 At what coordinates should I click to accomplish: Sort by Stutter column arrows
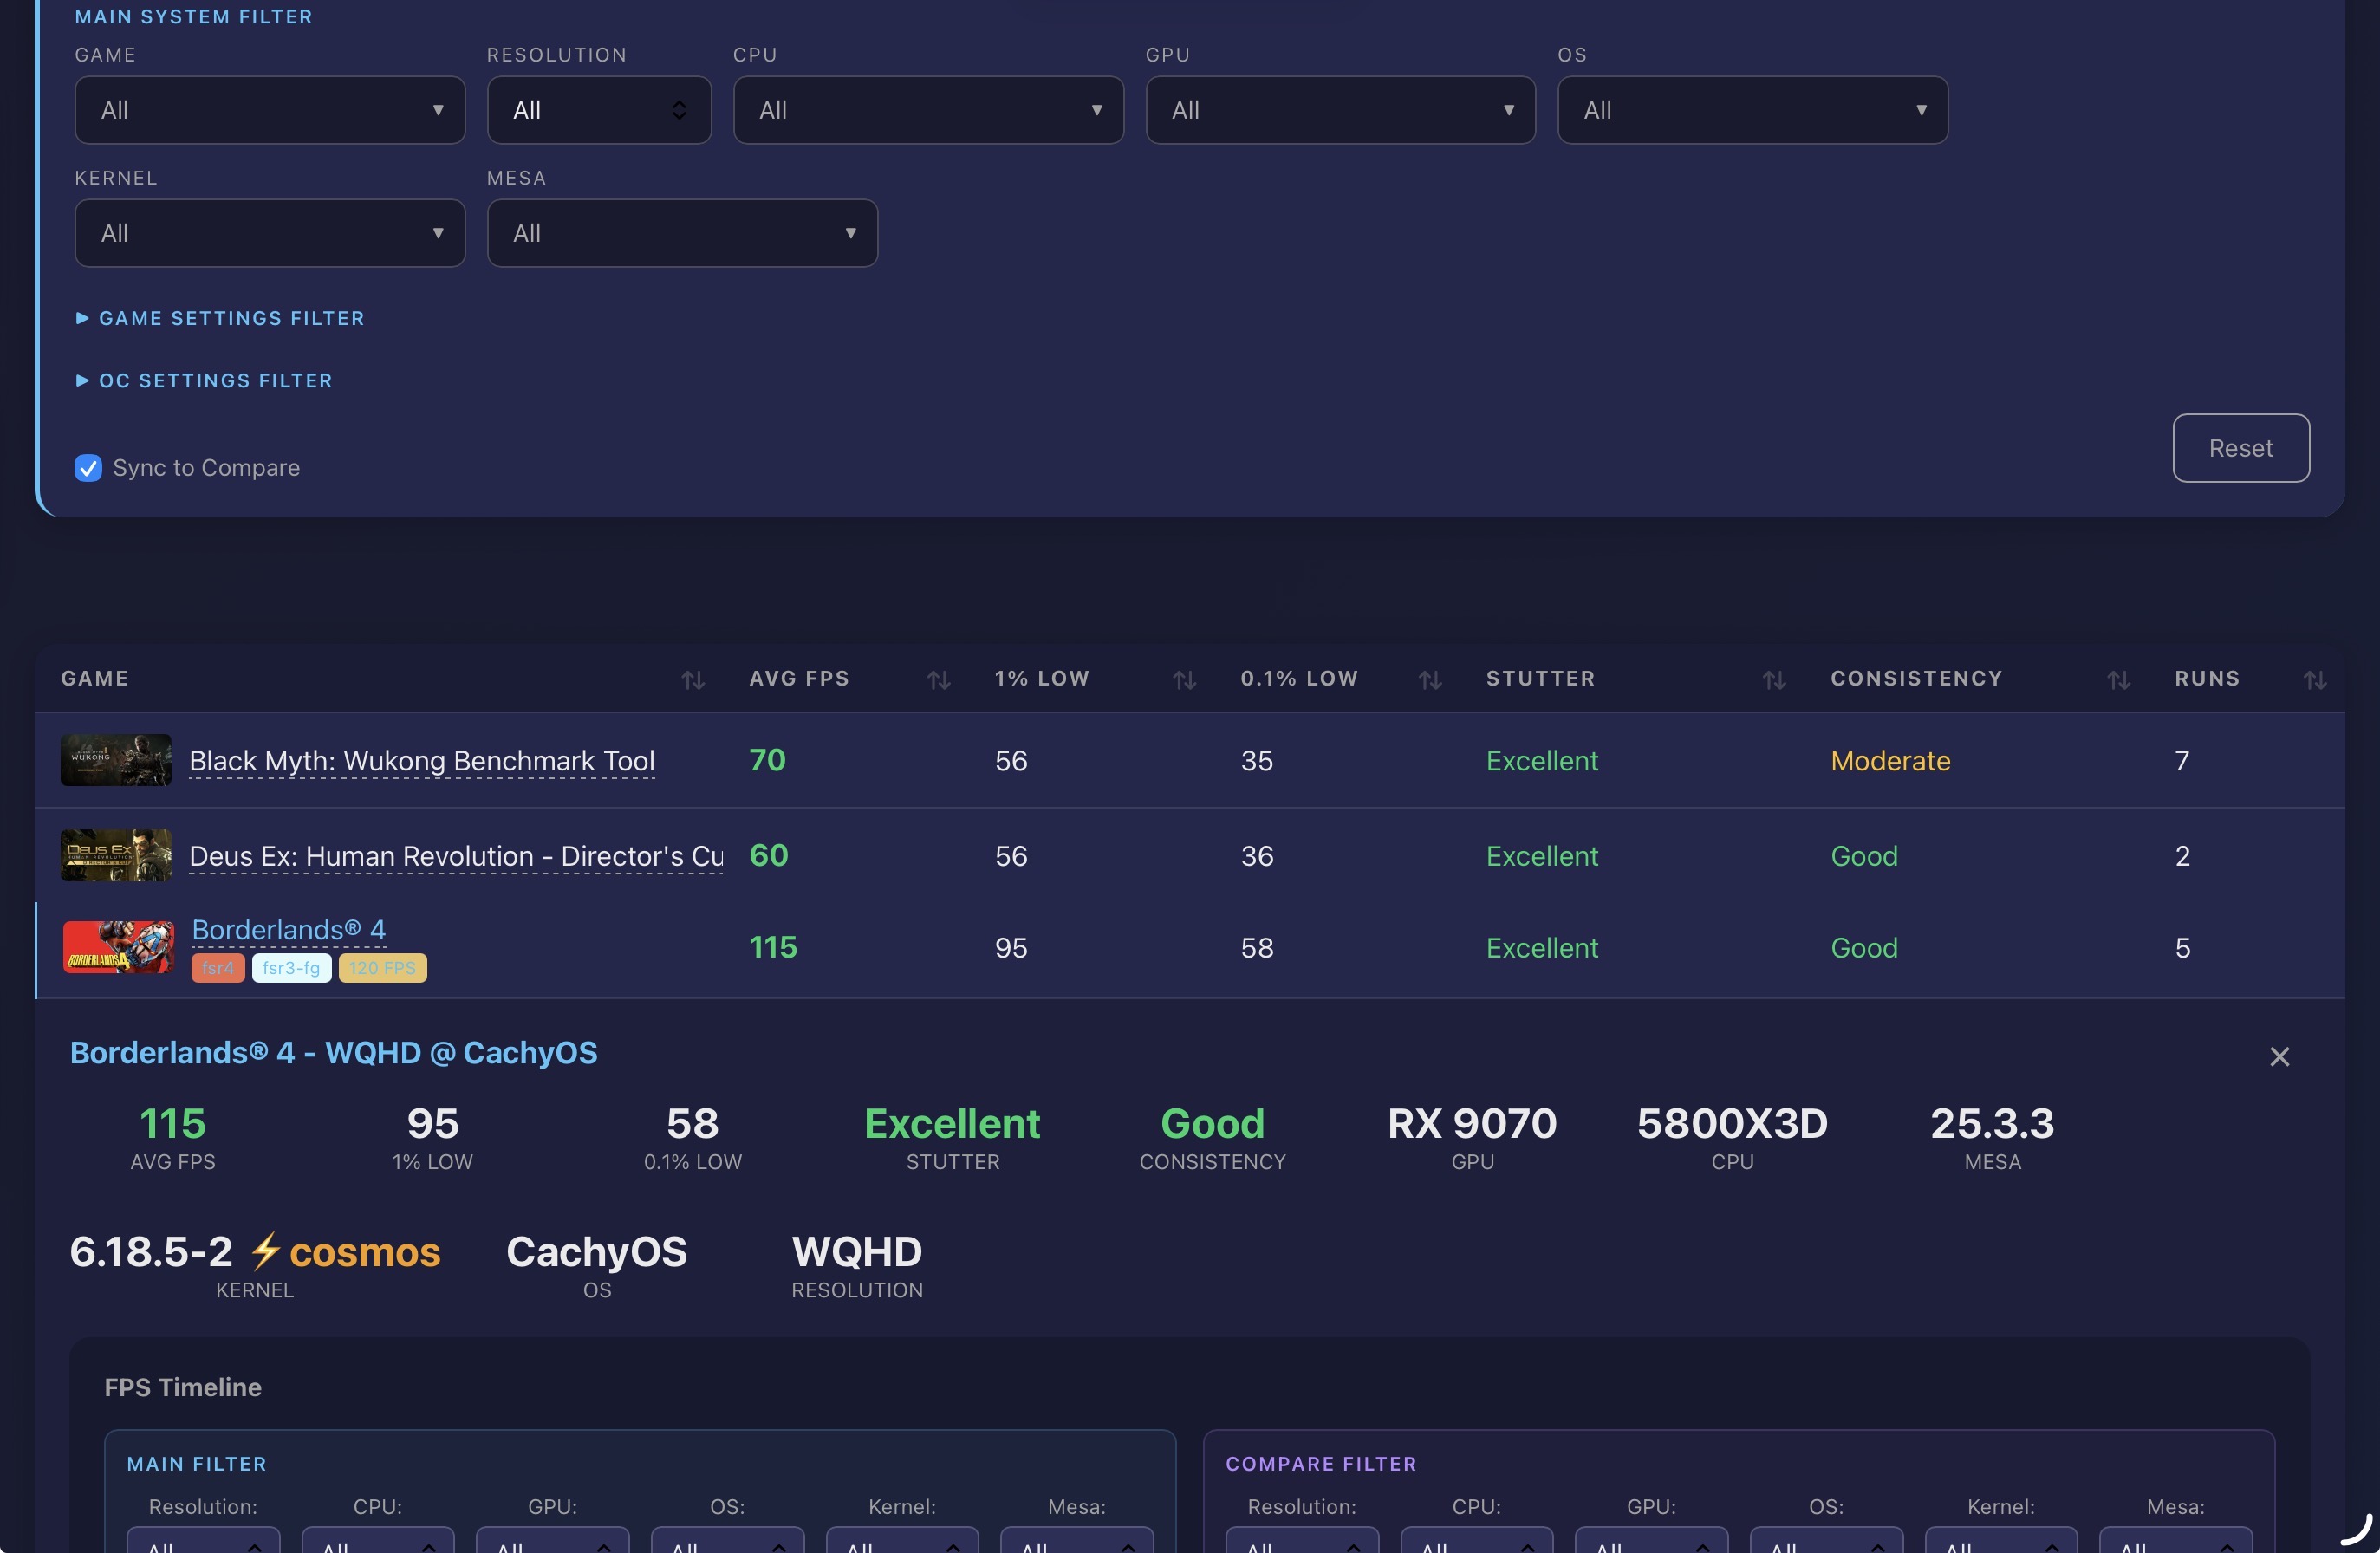[x=1774, y=680]
